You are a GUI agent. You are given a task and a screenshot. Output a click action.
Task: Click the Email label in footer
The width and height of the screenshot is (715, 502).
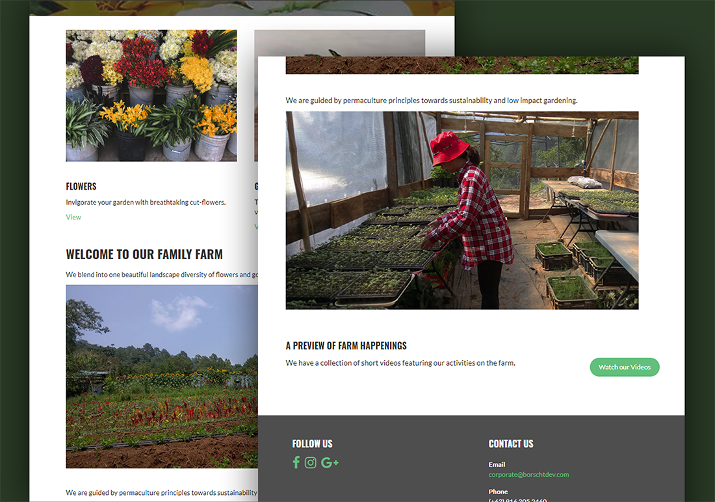point(497,464)
